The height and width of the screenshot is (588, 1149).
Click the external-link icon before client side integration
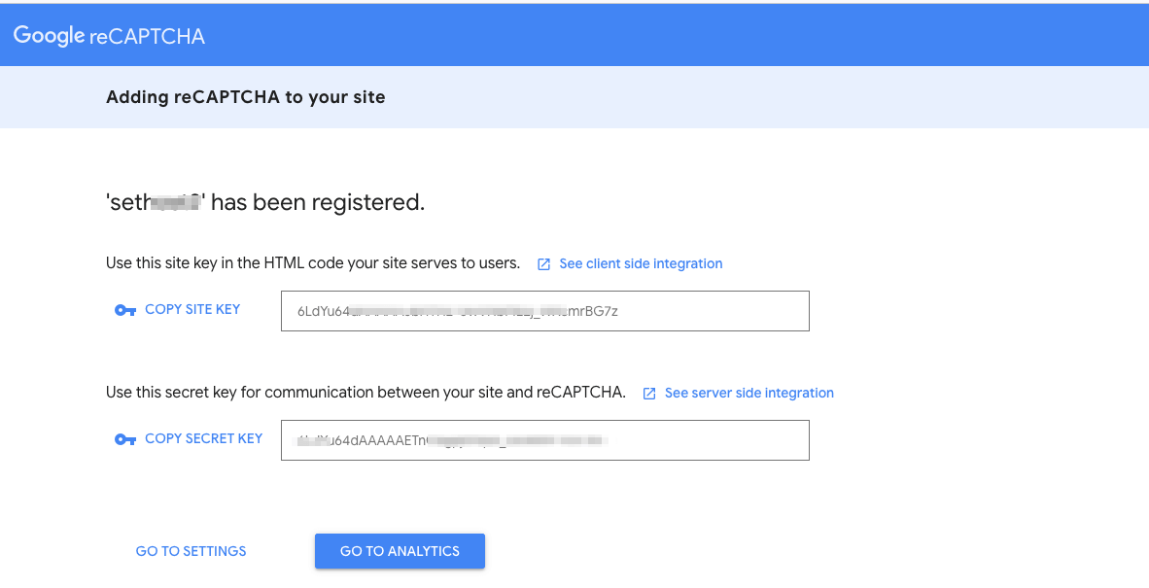click(x=544, y=262)
